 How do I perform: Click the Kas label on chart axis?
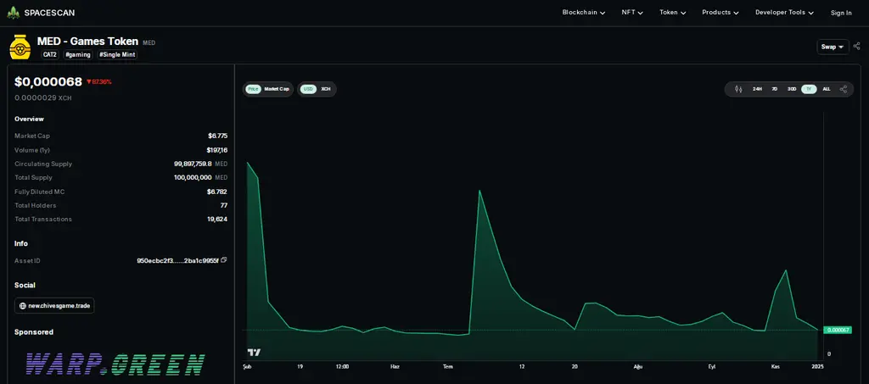click(776, 366)
